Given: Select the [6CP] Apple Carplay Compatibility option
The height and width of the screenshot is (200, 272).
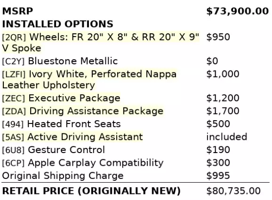Looking at the screenshot, I should [x=83, y=163].
